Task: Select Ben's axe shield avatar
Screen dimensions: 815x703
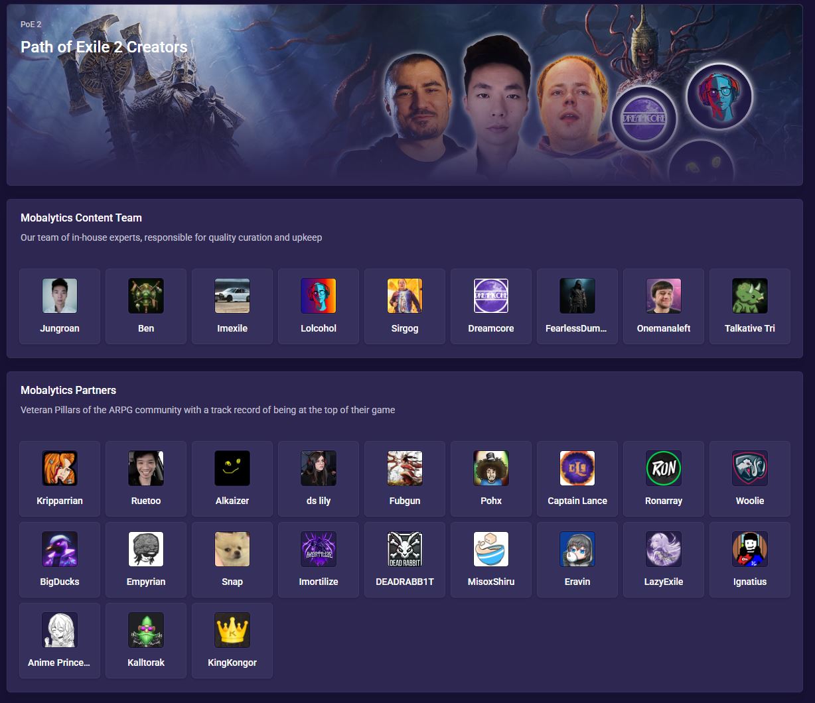Action: click(146, 296)
